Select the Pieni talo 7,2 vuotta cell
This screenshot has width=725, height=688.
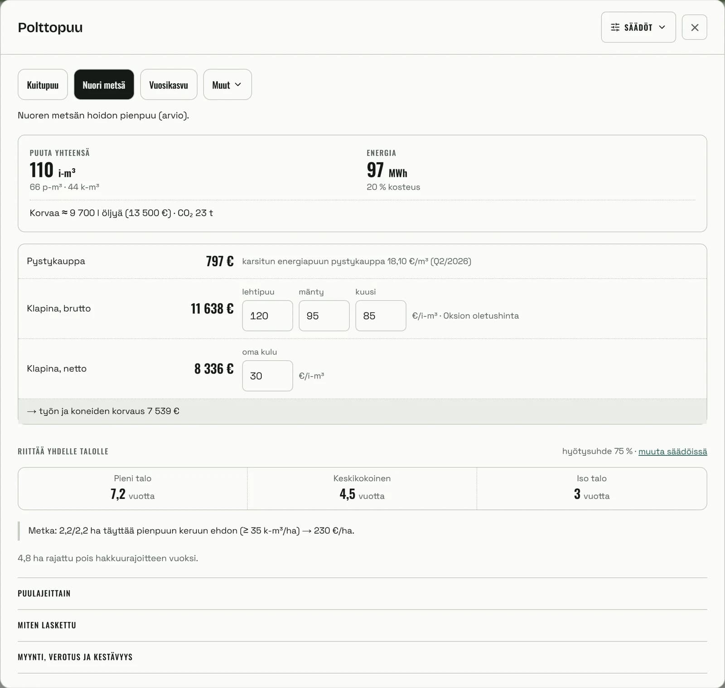133,488
